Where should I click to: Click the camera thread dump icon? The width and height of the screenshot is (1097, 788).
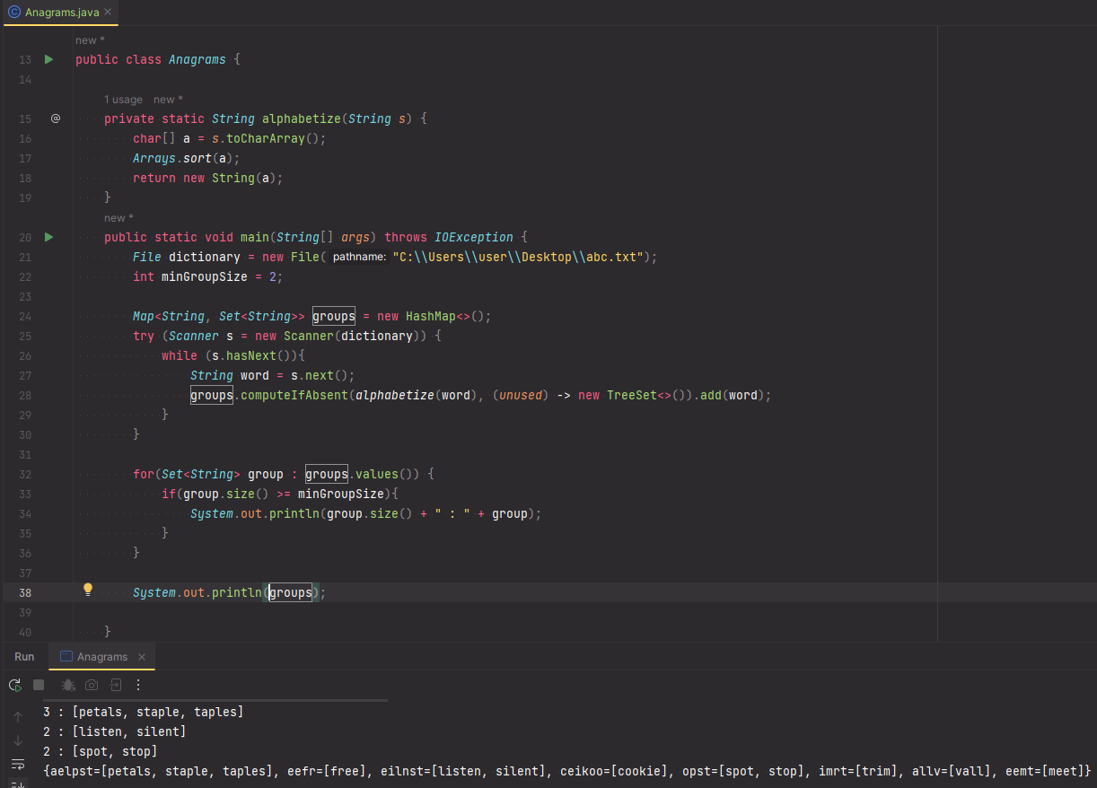pos(92,685)
